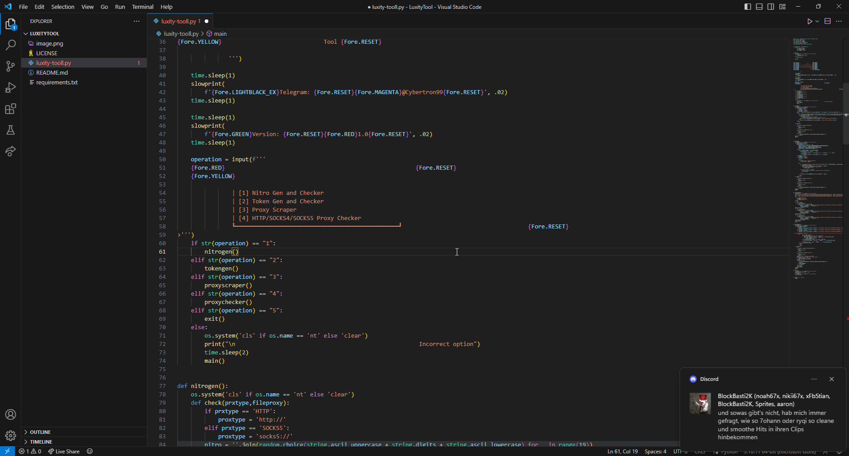Select the luxity-tooll.py editor tab
The image size is (849, 456).
178,21
